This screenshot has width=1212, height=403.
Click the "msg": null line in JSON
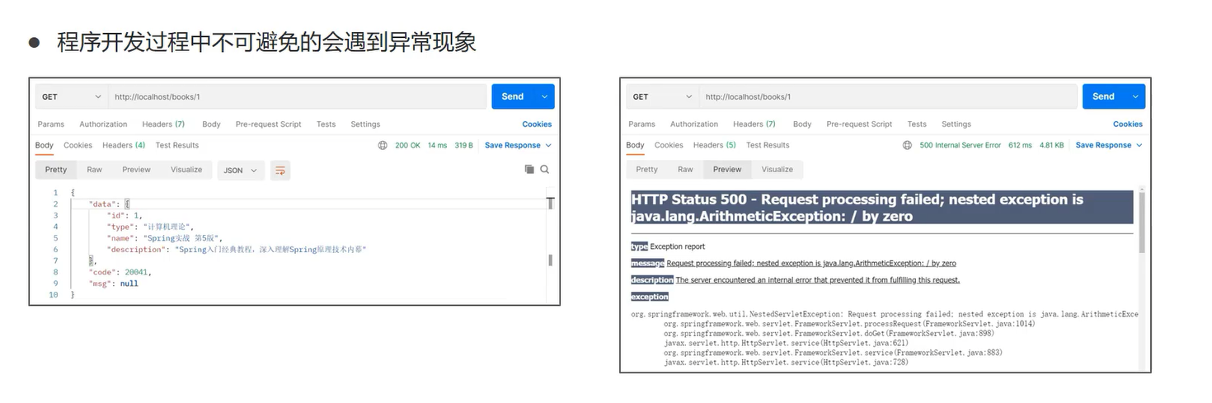tap(114, 284)
